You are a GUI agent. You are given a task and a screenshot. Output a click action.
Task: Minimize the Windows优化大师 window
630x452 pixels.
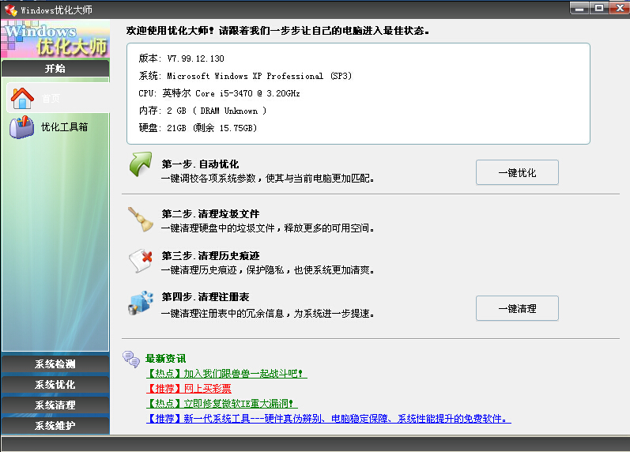(x=579, y=9)
